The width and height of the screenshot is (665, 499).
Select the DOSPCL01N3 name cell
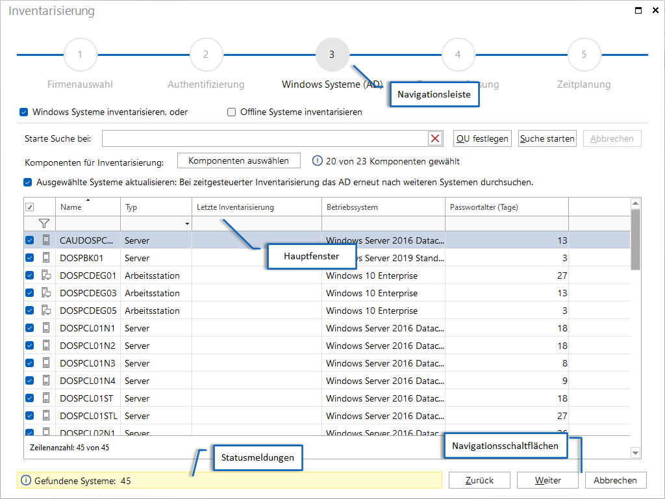tap(88, 363)
